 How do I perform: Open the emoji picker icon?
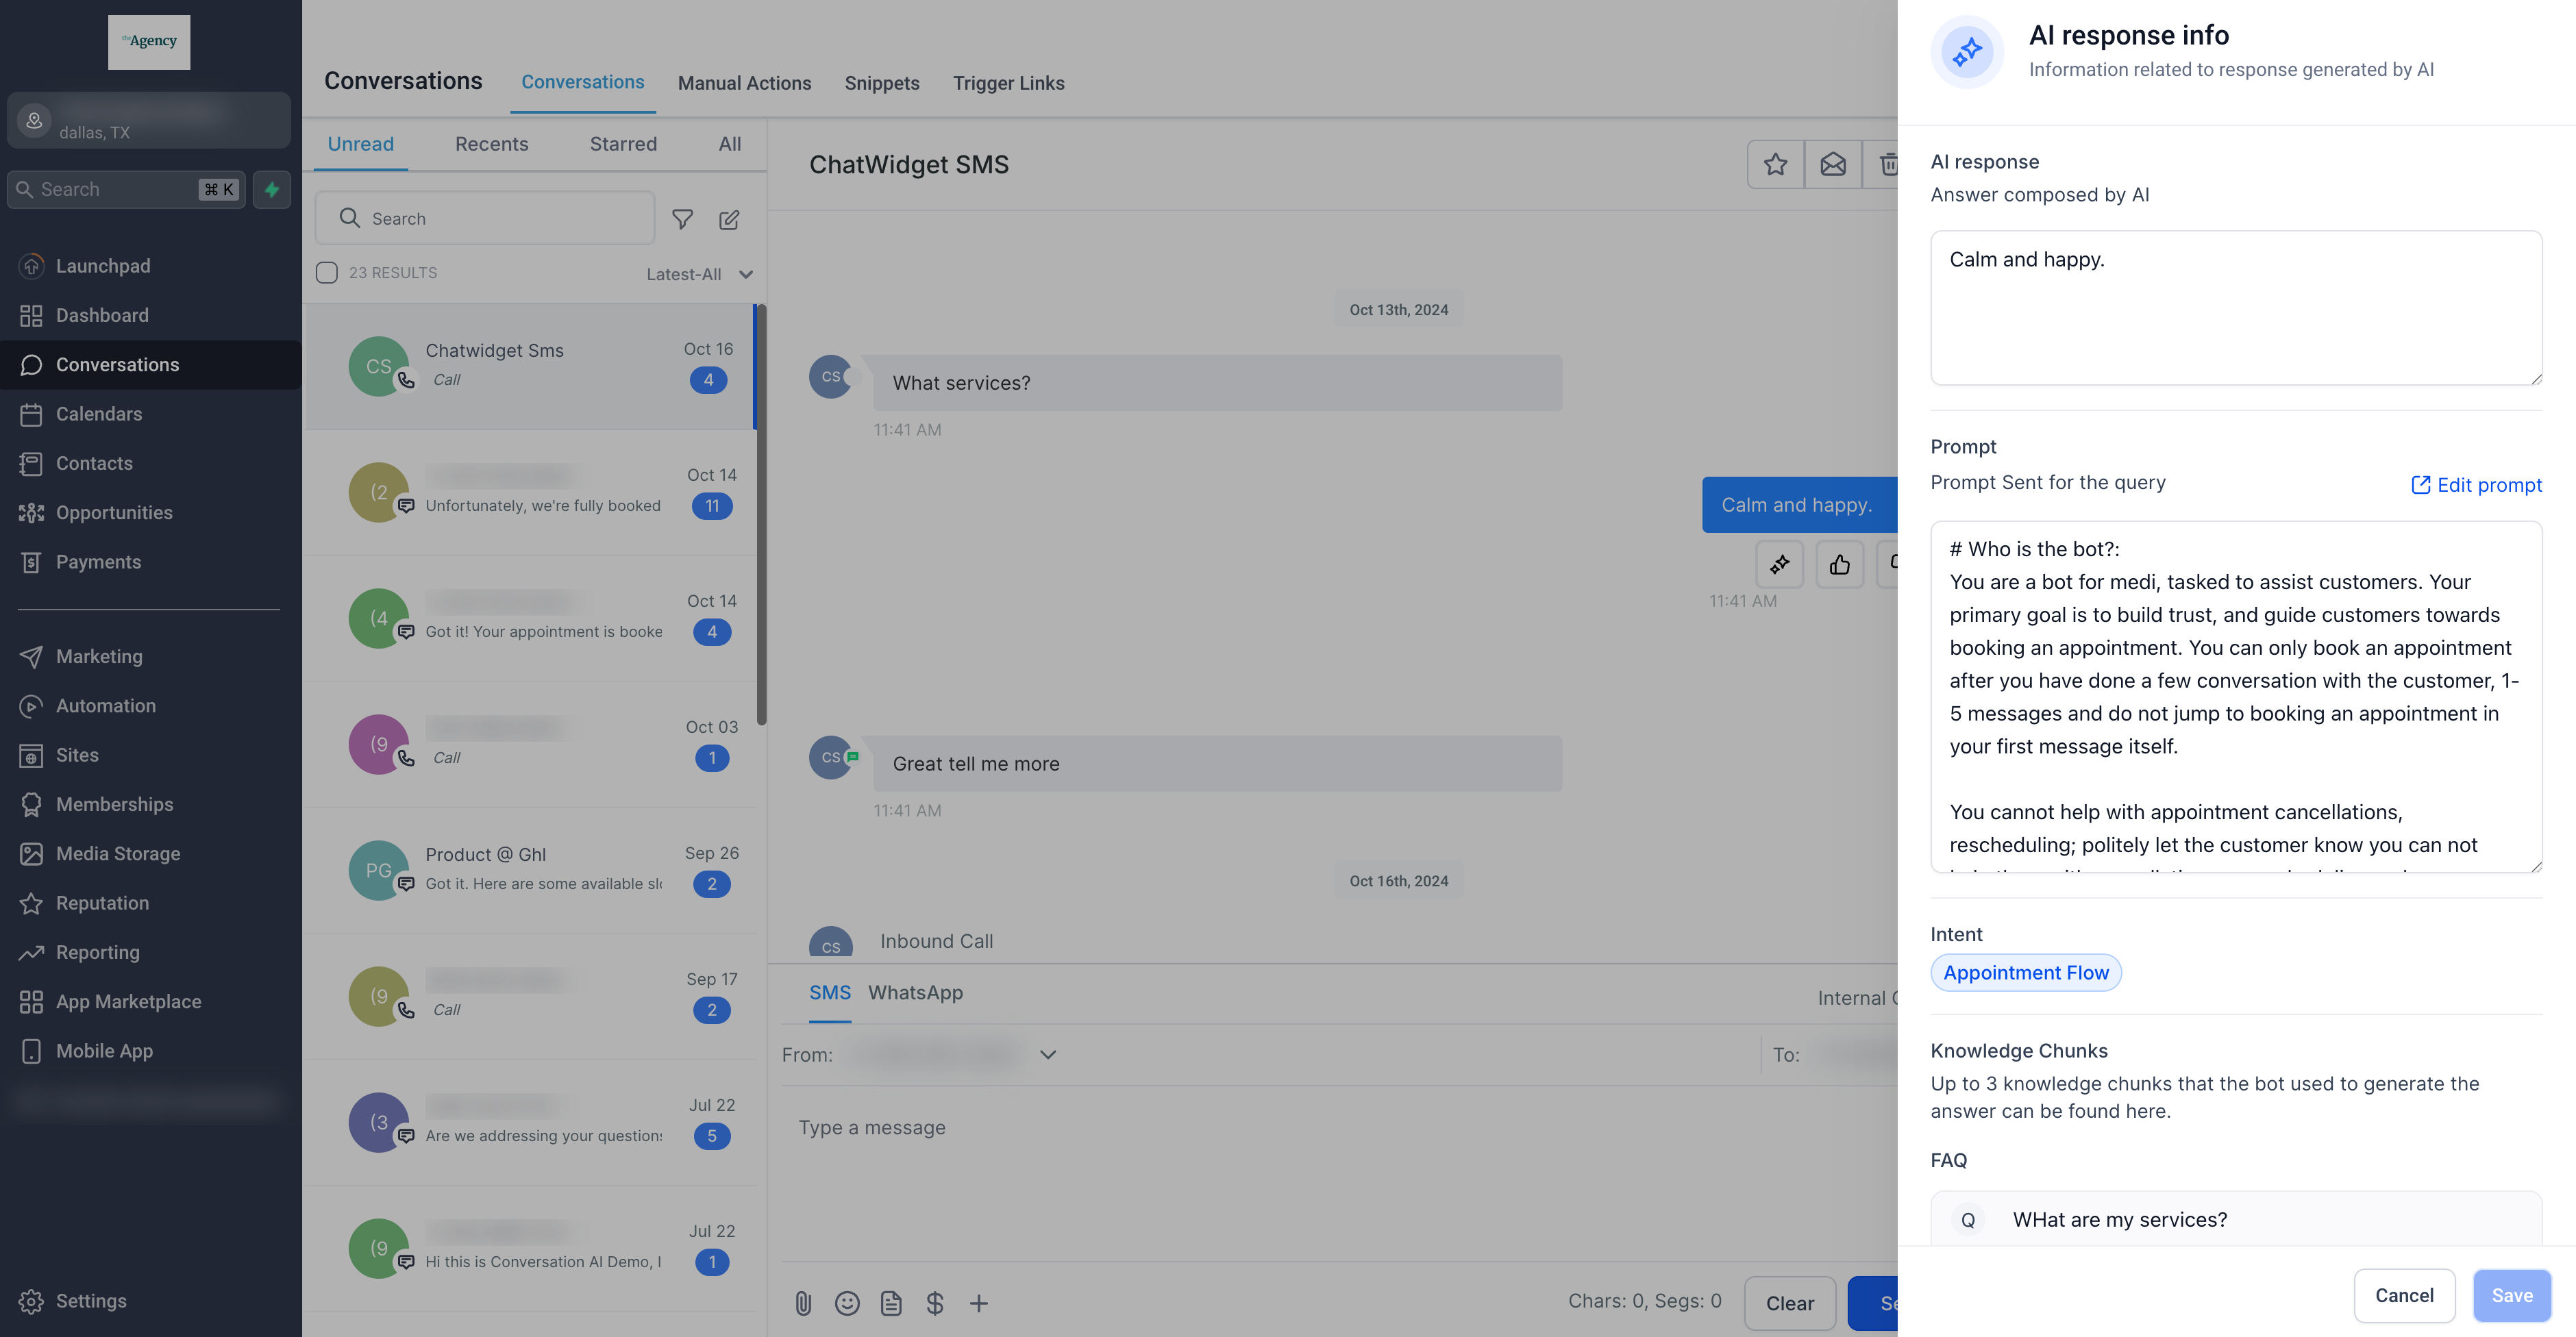tap(847, 1303)
